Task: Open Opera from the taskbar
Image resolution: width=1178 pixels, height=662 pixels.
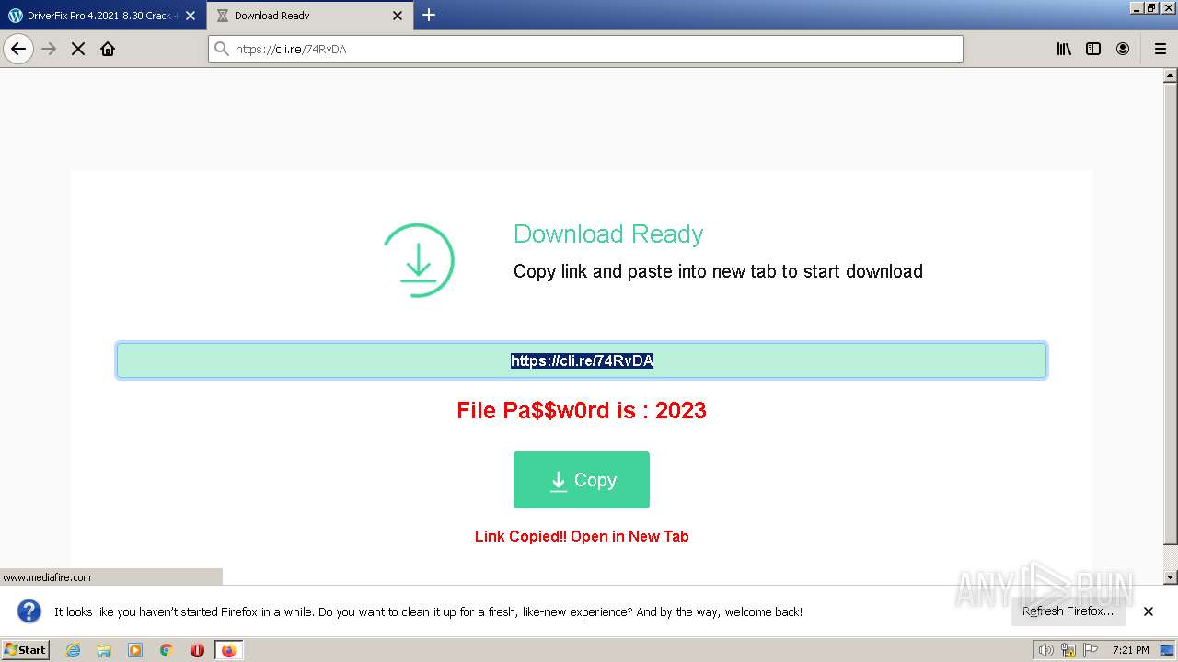Action: [x=197, y=650]
